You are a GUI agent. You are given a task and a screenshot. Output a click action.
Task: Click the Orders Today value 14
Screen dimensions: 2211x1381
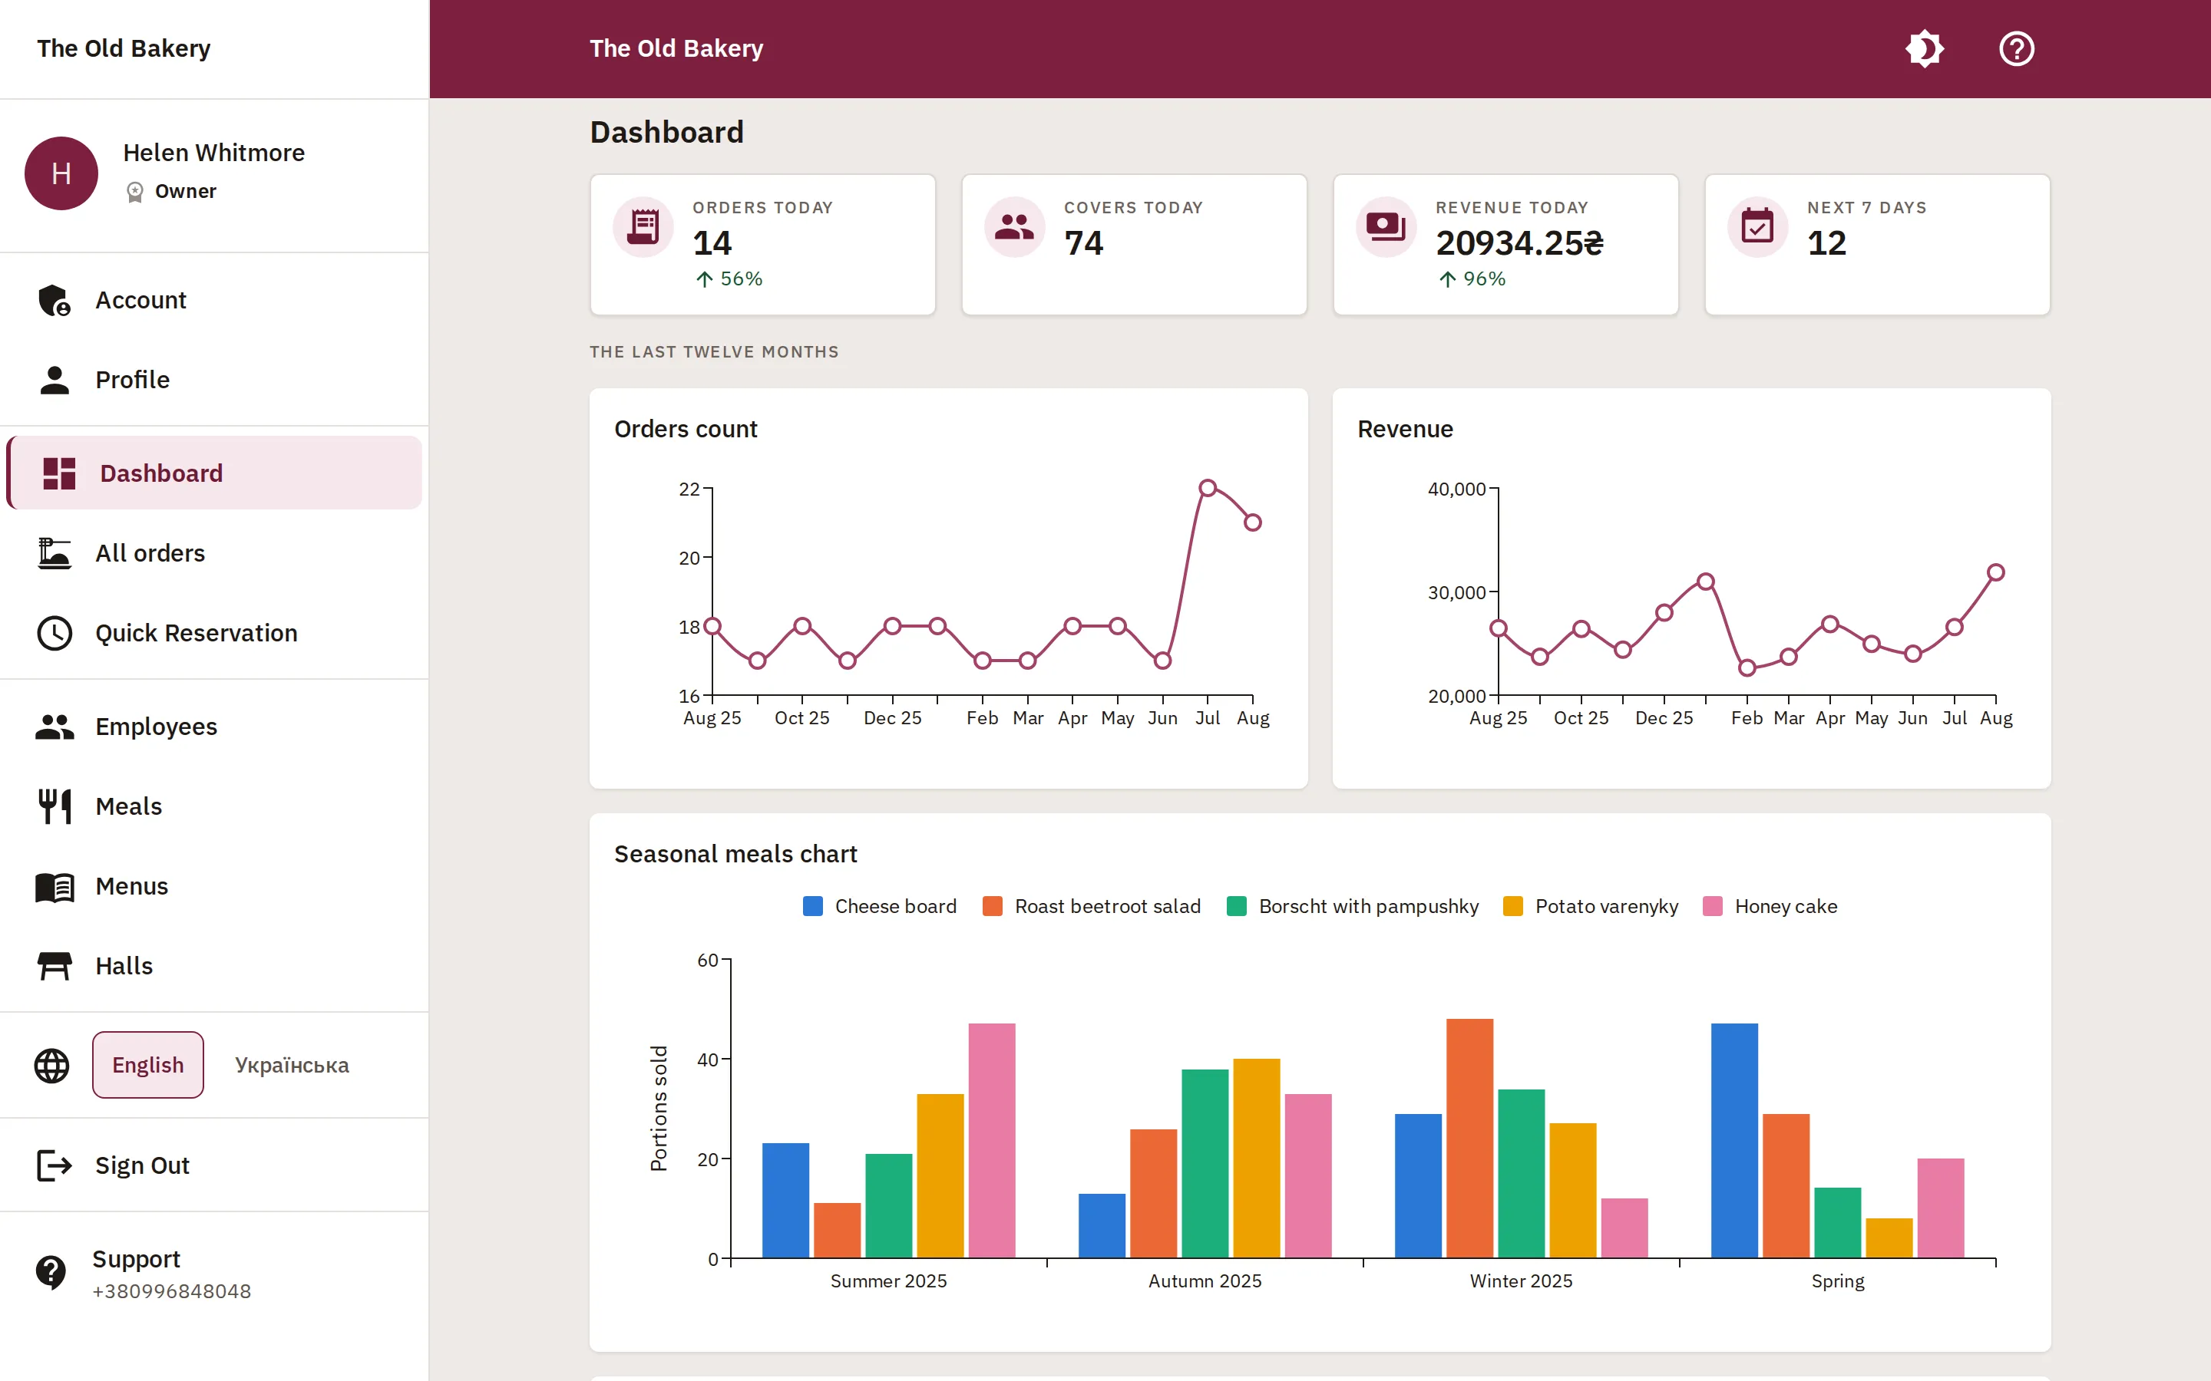coord(712,243)
